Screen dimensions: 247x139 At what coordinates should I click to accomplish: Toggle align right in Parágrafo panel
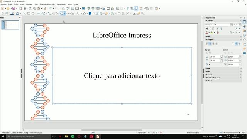click(x=213, y=44)
